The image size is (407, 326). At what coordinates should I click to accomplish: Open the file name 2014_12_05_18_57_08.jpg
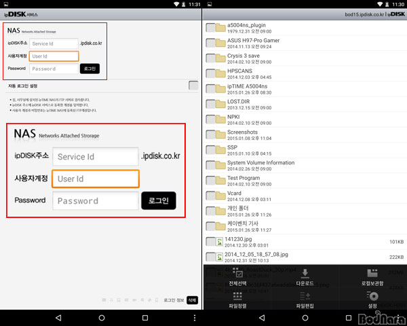256,254
